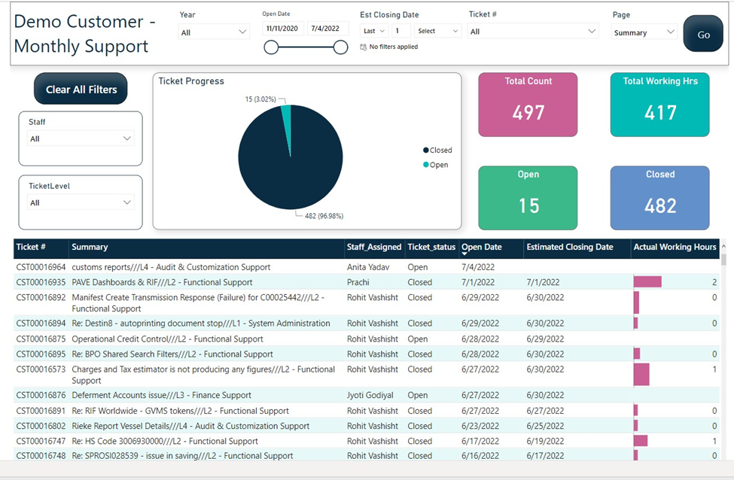Viewport: 734px width, 480px height.
Task: Open the TicketLevel filter dropdown
Action: click(x=81, y=202)
